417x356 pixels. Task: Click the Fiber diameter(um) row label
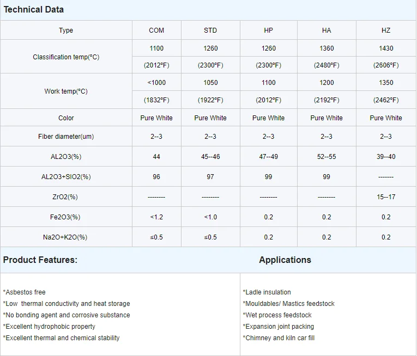66,137
